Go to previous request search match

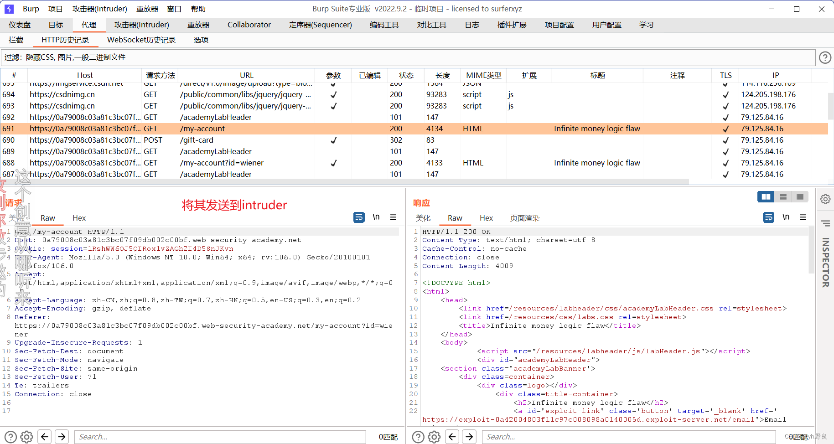click(44, 437)
